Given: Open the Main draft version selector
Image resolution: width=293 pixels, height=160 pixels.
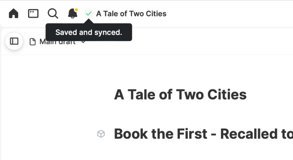Looking at the screenshot, I should pos(57,42).
